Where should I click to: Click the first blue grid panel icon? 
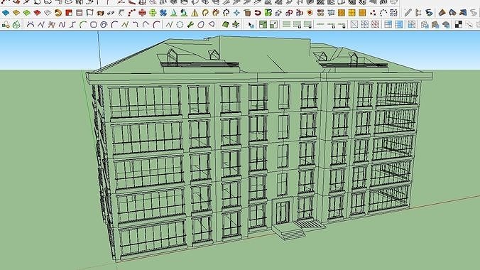[388, 25]
